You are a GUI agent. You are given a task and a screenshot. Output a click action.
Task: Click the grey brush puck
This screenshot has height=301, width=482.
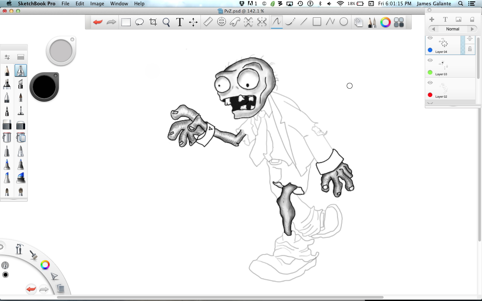(61, 51)
